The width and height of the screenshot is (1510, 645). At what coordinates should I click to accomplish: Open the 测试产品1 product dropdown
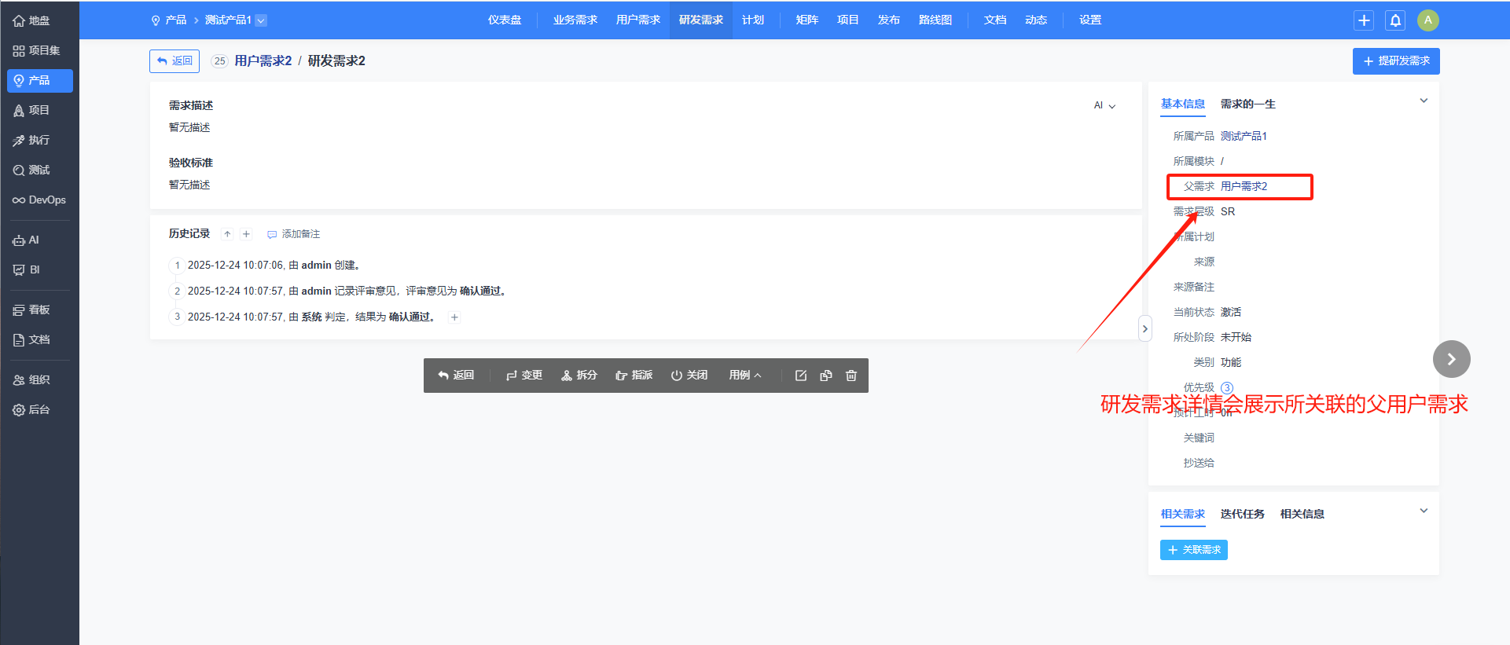coord(261,20)
